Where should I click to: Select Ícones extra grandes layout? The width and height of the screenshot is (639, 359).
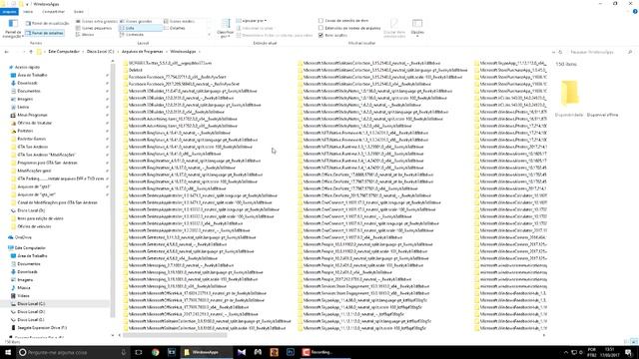(x=97, y=21)
